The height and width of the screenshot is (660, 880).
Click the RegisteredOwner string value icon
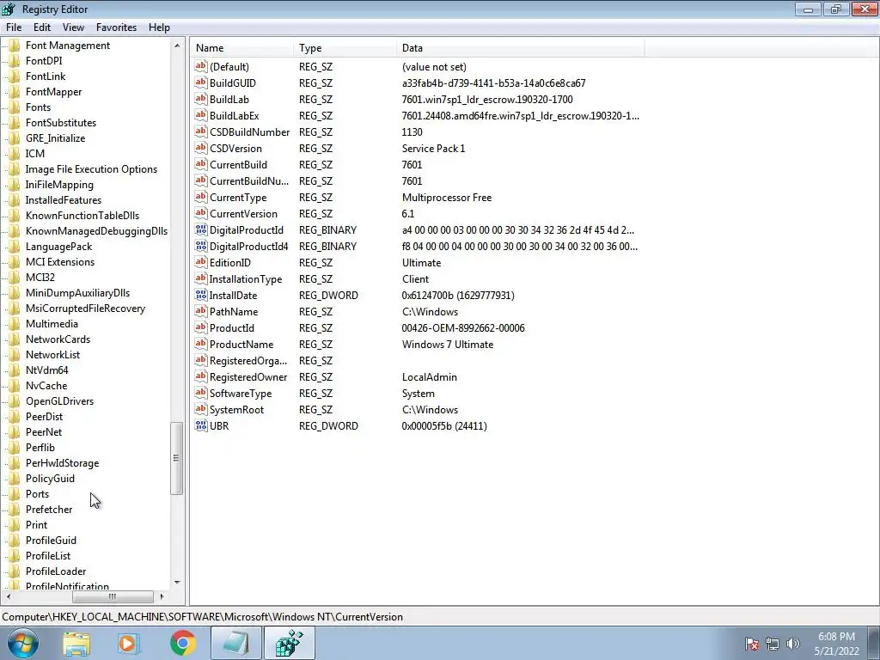(201, 376)
